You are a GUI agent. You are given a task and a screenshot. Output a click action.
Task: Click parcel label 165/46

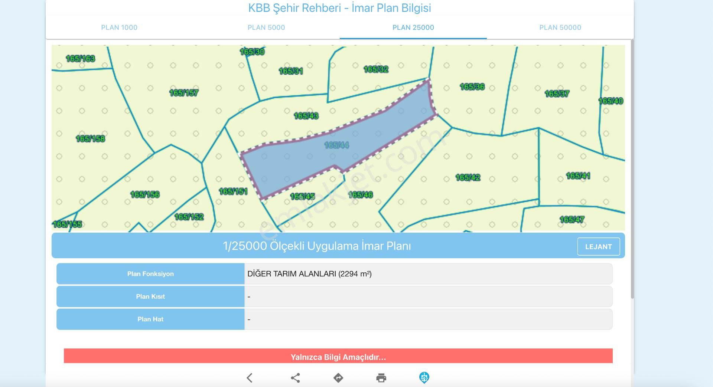point(360,195)
